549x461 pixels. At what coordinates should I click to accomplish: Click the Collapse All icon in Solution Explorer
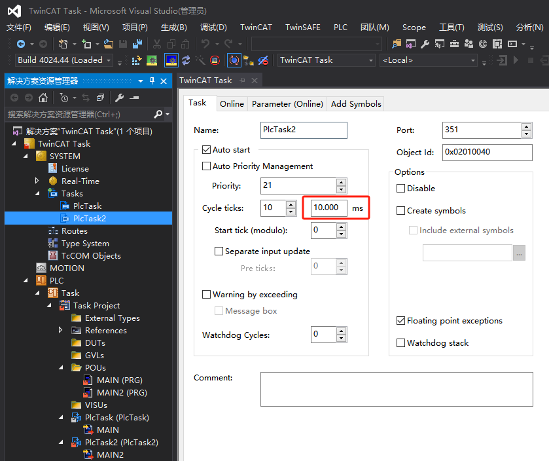pyautogui.click(x=100, y=98)
